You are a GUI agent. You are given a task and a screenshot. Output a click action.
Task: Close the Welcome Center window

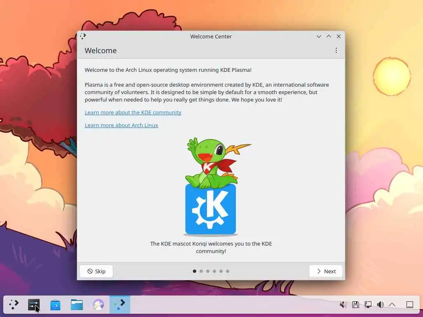[339, 36]
